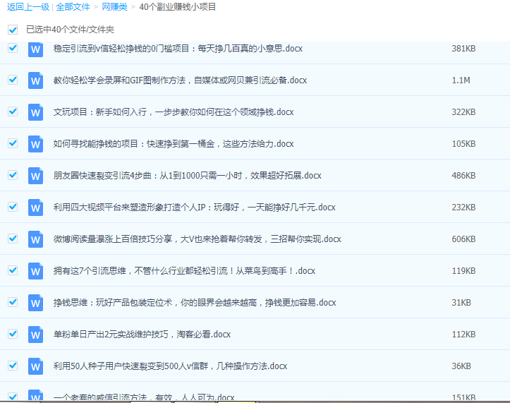This screenshot has height=403, width=510.
Task: Uncheck checkbox for 挣钱思维 file
Action: pyautogui.click(x=13, y=302)
